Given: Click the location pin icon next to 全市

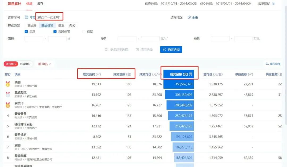Looking at the screenshot, I should (x=189, y=17).
